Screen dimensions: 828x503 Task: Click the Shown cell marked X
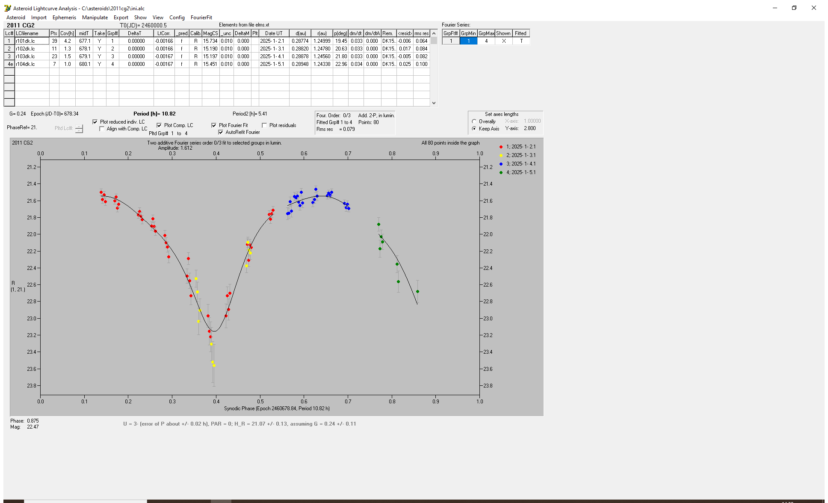[504, 41]
